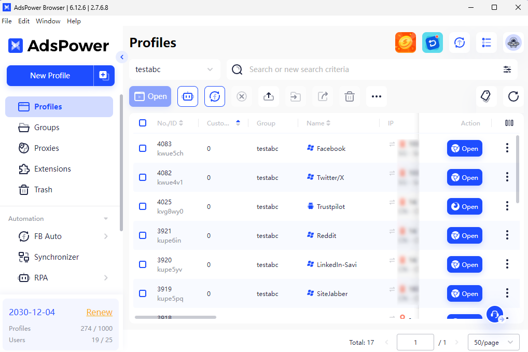Screen dimensions: 528x352
Task: Click the toolbar batch Open button
Action: point(150,96)
